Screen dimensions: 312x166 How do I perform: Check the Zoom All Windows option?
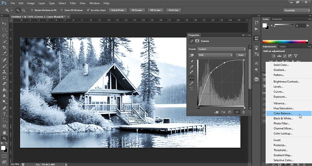(62, 10)
